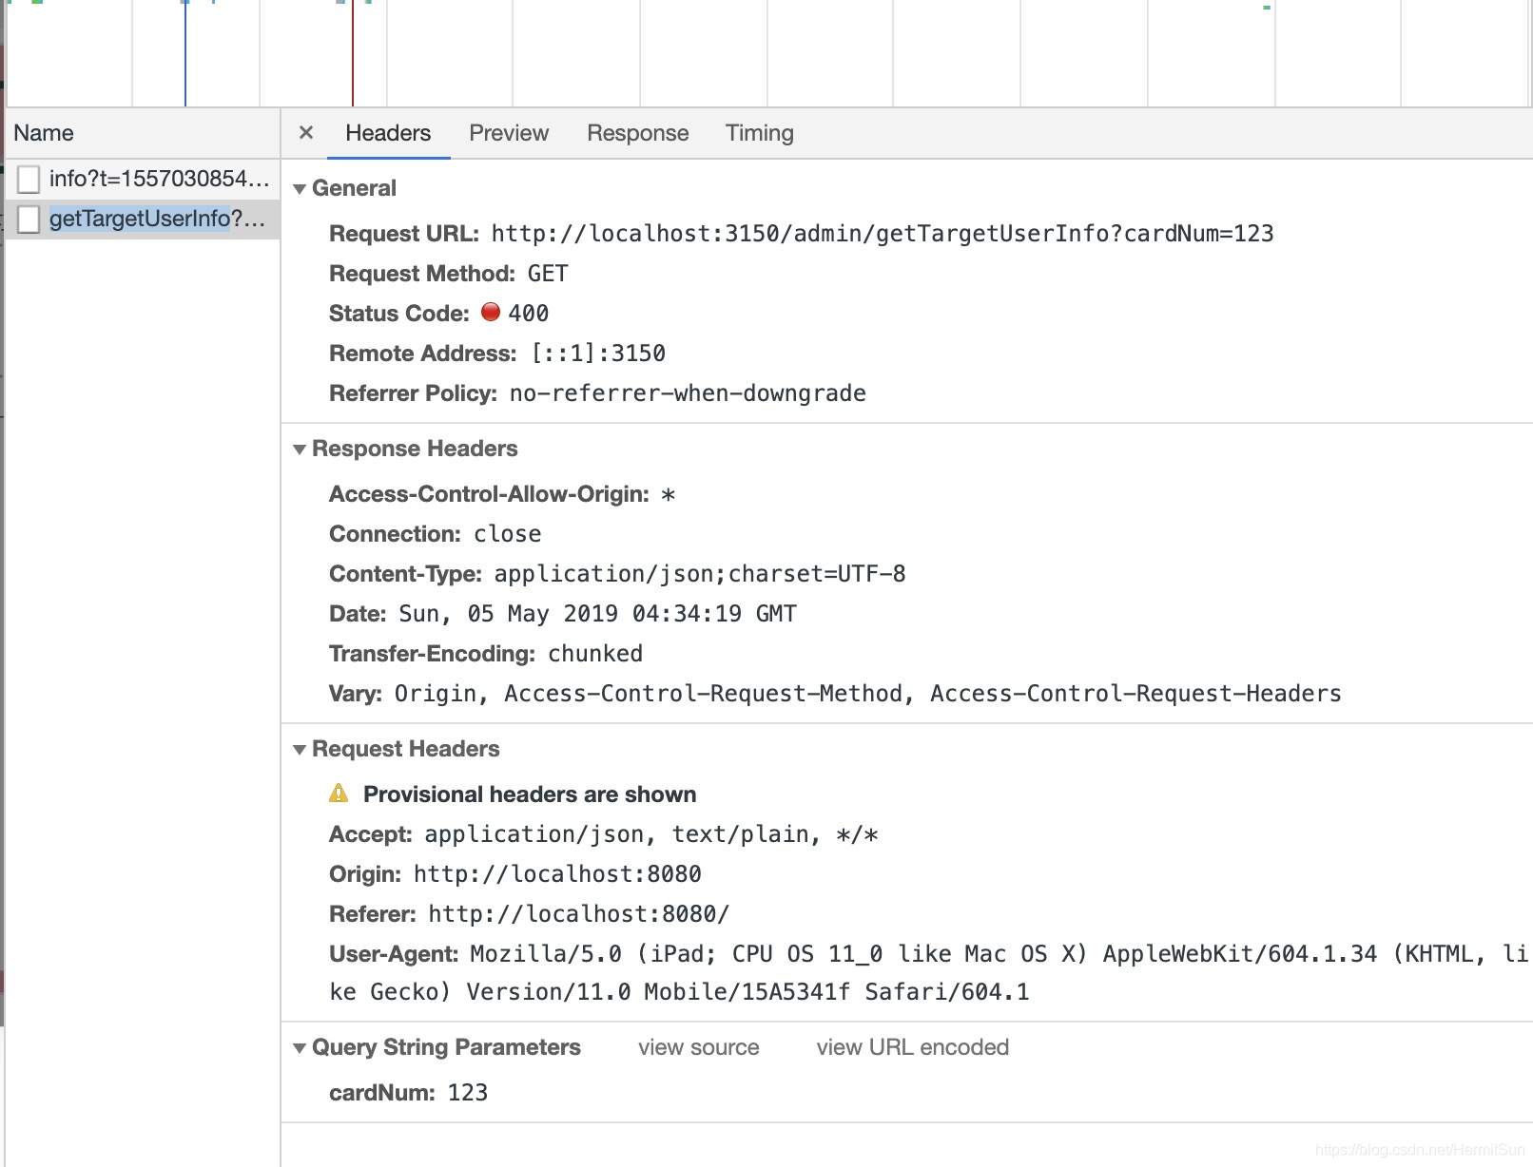This screenshot has height=1167, width=1533.
Task: Click the Accept header value
Action: pyautogui.click(x=651, y=834)
